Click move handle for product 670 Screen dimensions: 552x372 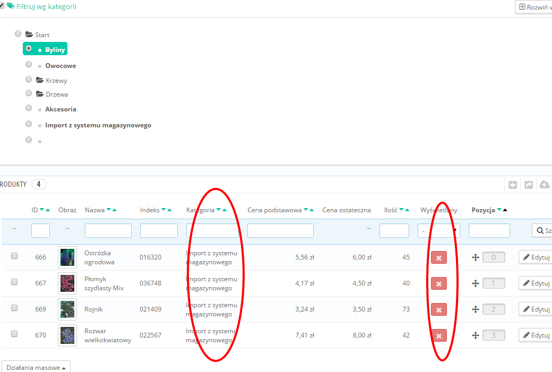pyautogui.click(x=475, y=335)
